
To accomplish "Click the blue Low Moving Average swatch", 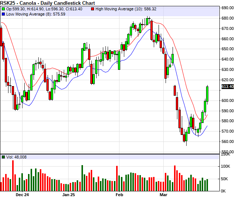I will click(4, 14).
